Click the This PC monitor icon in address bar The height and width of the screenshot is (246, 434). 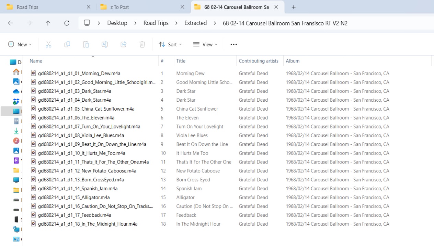87,23
